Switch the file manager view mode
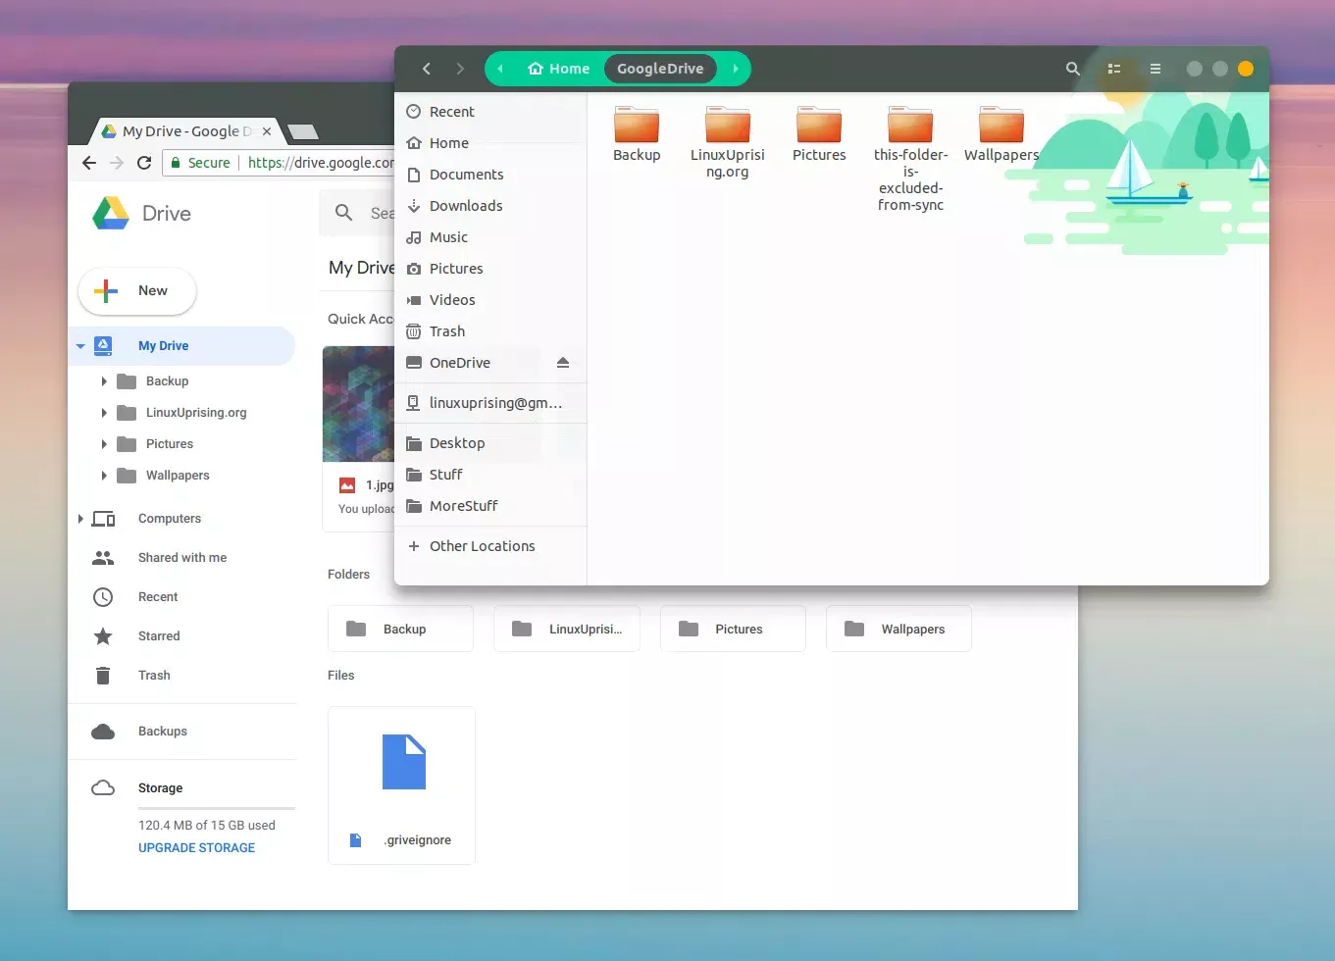Screen dimensions: 1335x961 point(1113,69)
